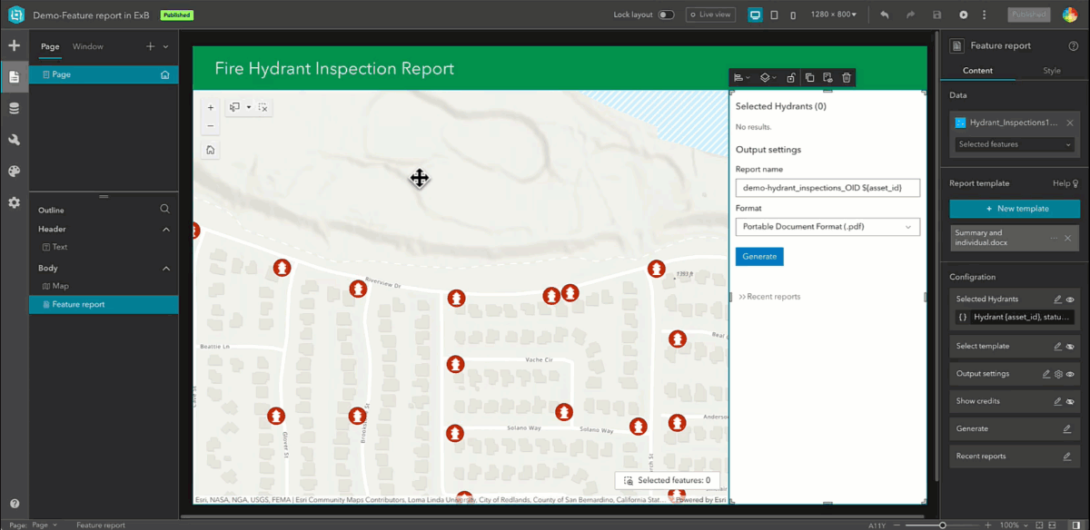Zoom in on the map

click(211, 107)
